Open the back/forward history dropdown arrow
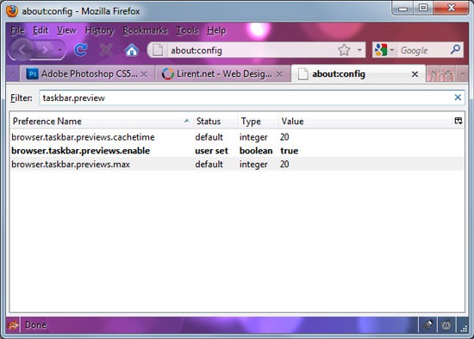 [60, 50]
